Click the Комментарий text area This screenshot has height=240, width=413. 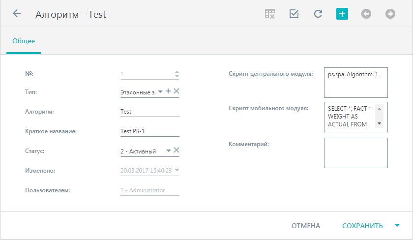[356, 153]
